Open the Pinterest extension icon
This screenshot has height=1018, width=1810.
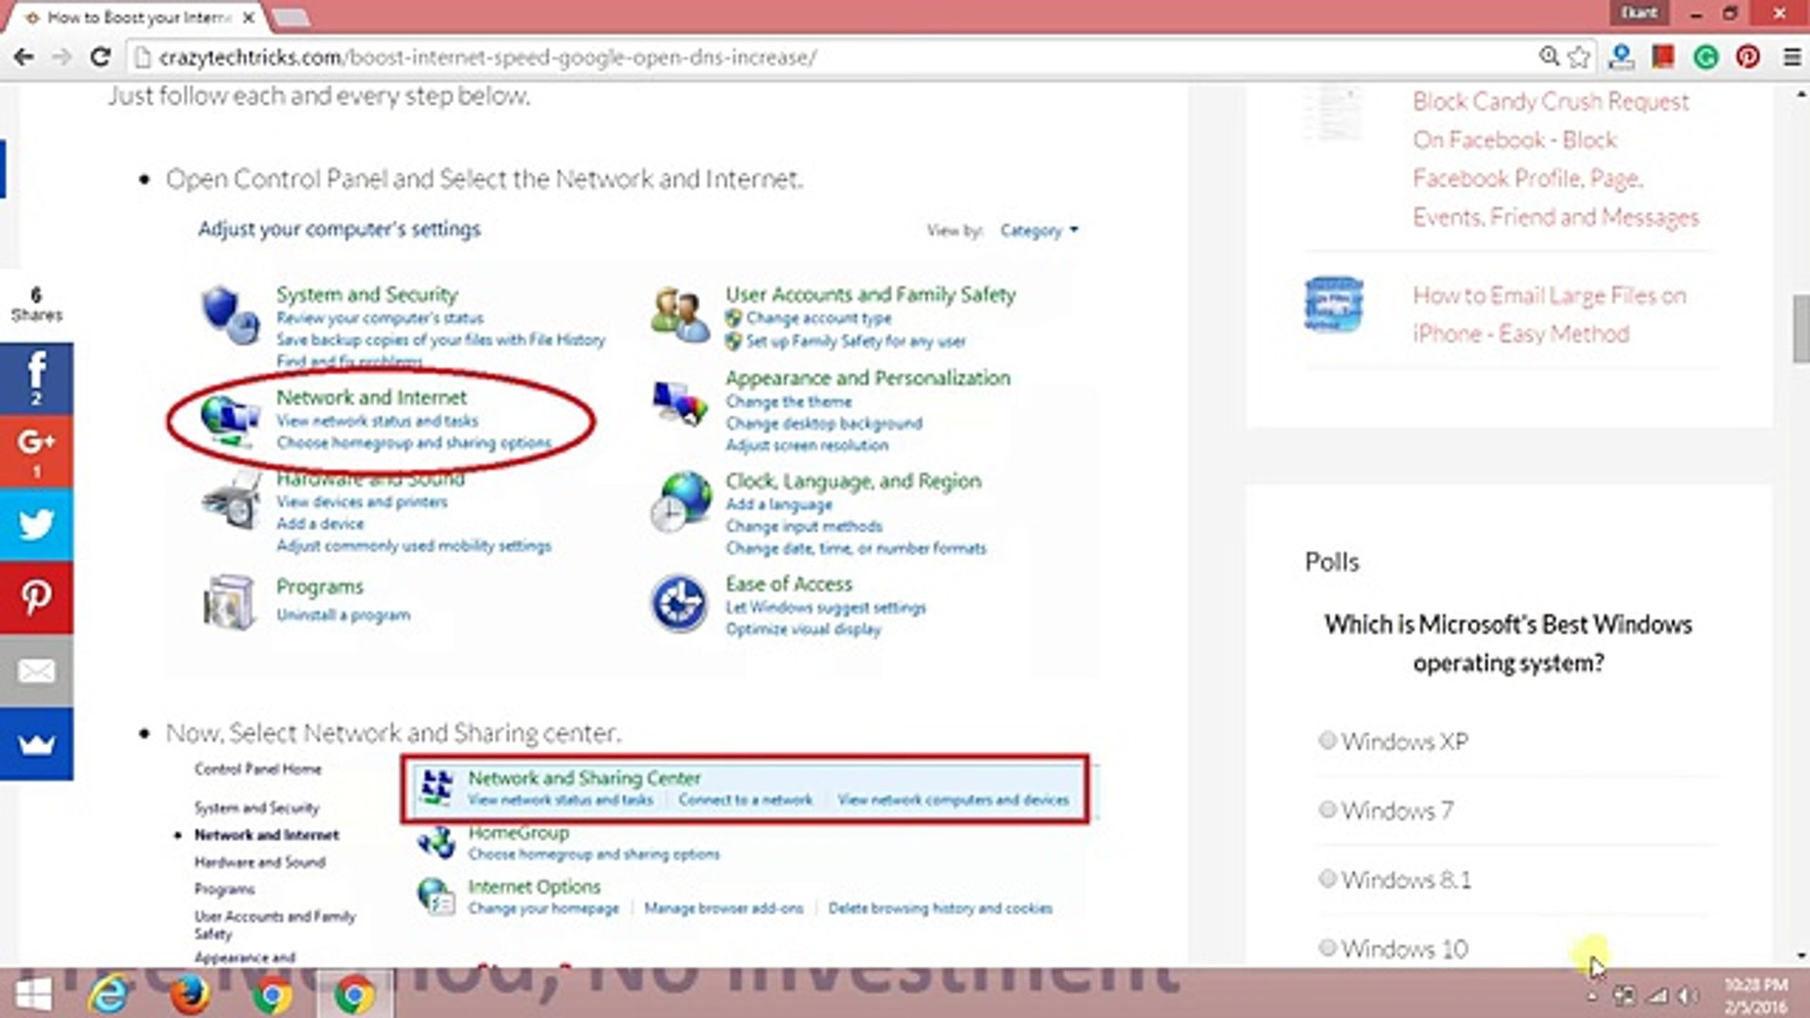coord(1749,57)
